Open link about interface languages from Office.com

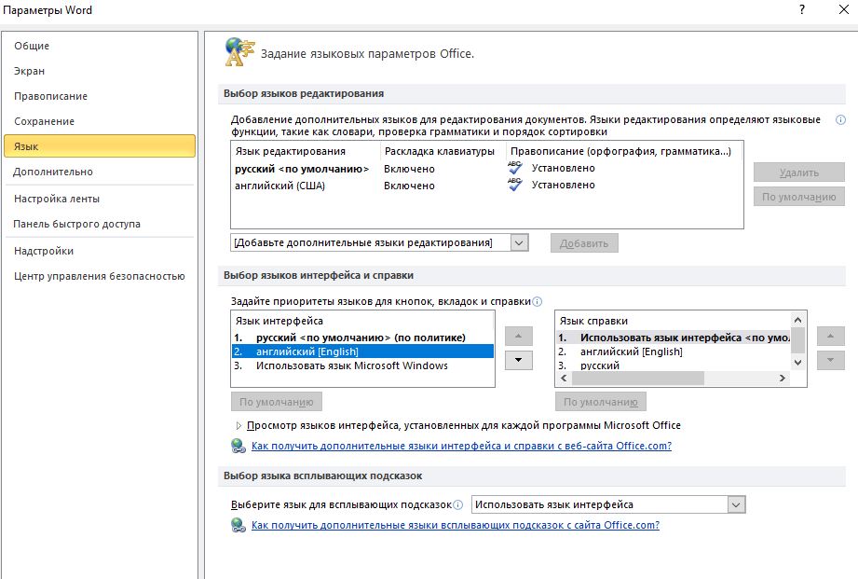tap(461, 446)
